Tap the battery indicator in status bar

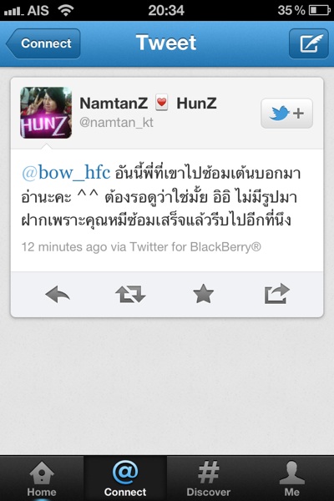320,10
